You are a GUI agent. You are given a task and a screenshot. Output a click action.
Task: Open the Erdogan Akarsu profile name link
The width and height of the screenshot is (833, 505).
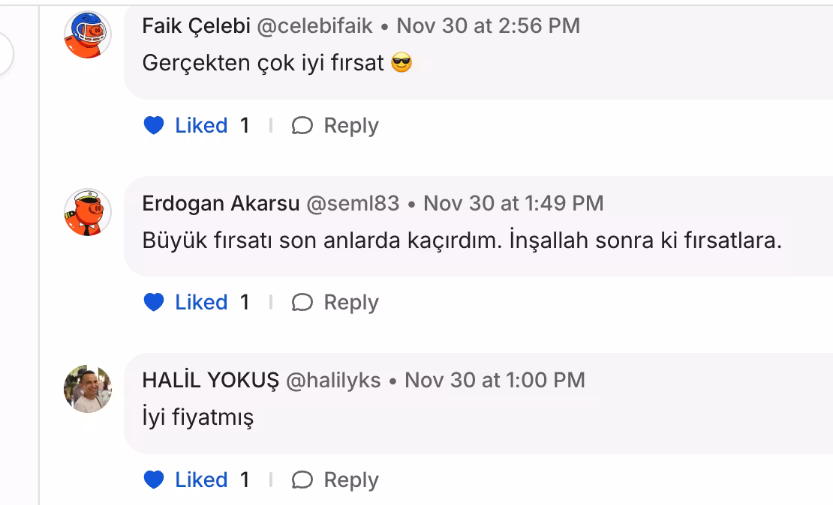(221, 203)
